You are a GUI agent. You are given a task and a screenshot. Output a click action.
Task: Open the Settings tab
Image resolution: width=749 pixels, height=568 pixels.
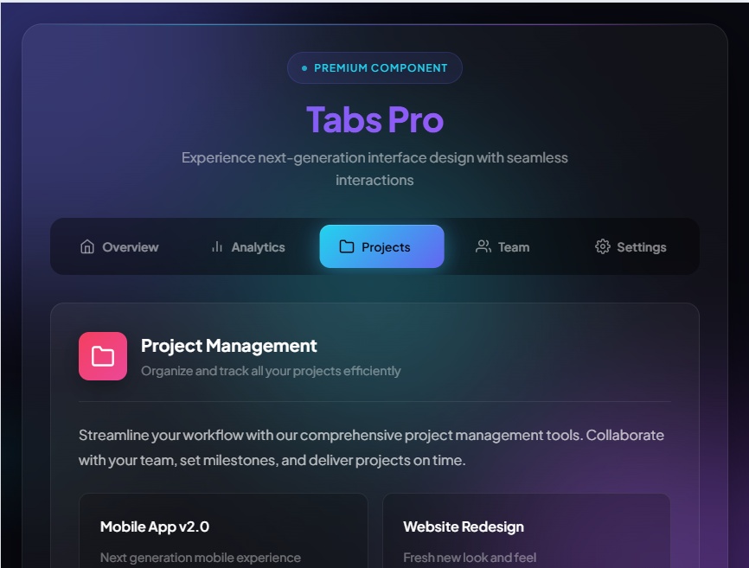pyautogui.click(x=631, y=246)
